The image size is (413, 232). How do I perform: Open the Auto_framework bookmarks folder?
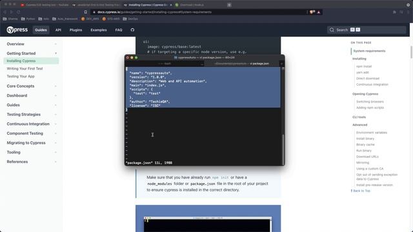[x=65, y=19]
